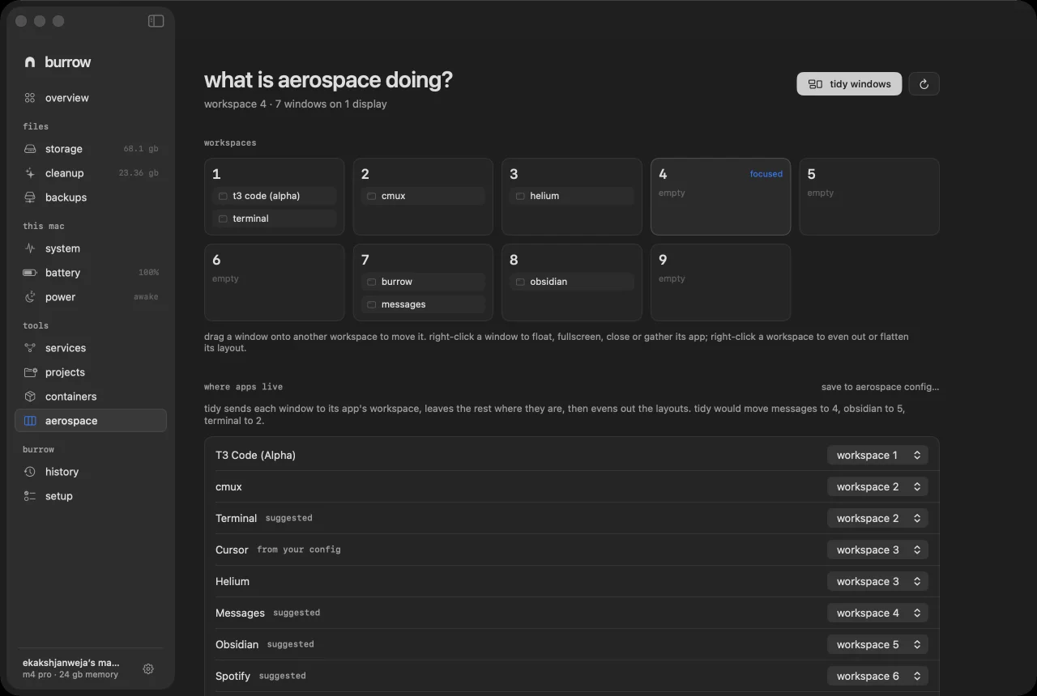Click the window icon beside terminal
The height and width of the screenshot is (696, 1037).
click(223, 219)
